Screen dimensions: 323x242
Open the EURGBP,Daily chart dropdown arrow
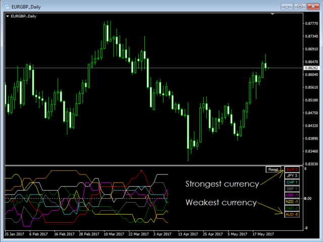[x=8, y=16]
